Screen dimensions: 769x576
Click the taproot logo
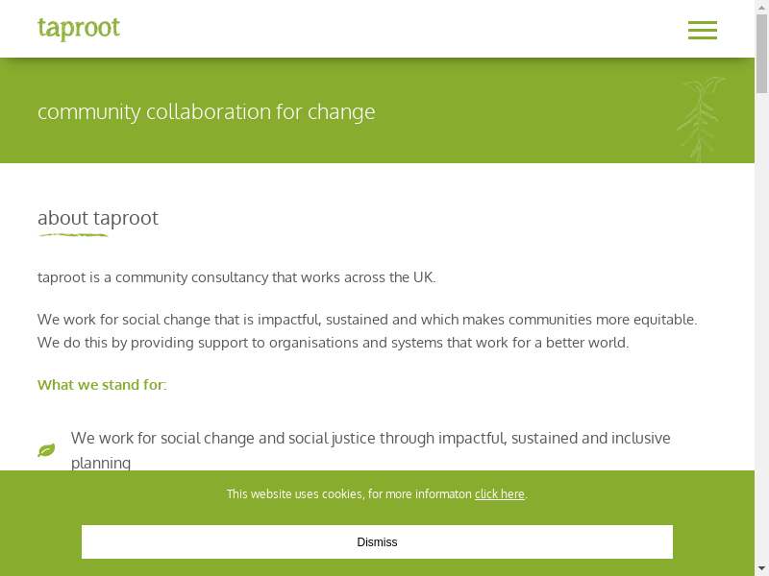(79, 29)
